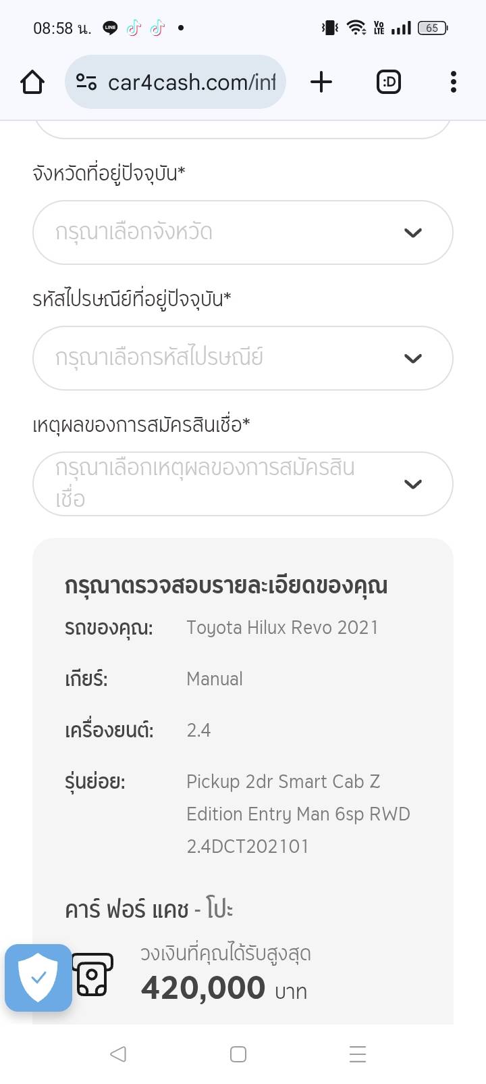The width and height of the screenshot is (486, 1084).
Task: Tap the blue shield security badge
Action: click(38, 977)
